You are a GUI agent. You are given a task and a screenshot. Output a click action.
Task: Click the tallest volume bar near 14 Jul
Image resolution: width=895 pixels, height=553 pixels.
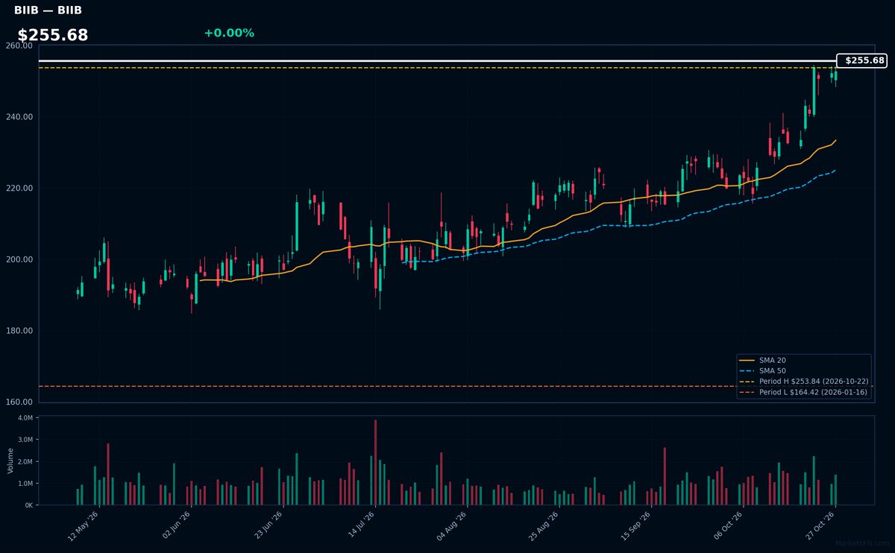[x=375, y=462]
